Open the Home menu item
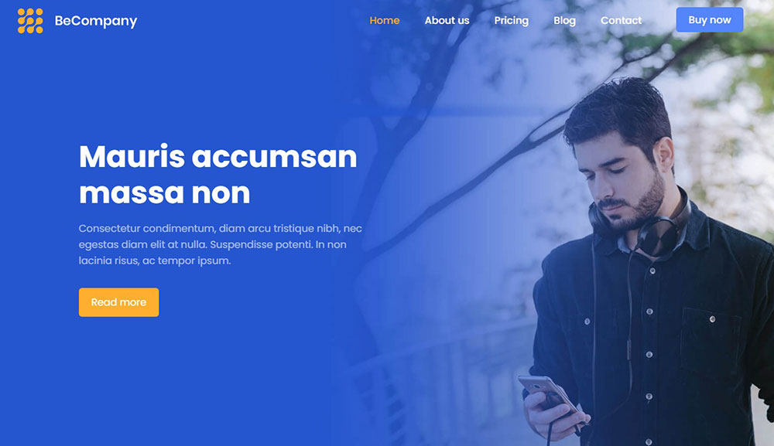Viewport: 774px width, 446px height. coord(385,20)
